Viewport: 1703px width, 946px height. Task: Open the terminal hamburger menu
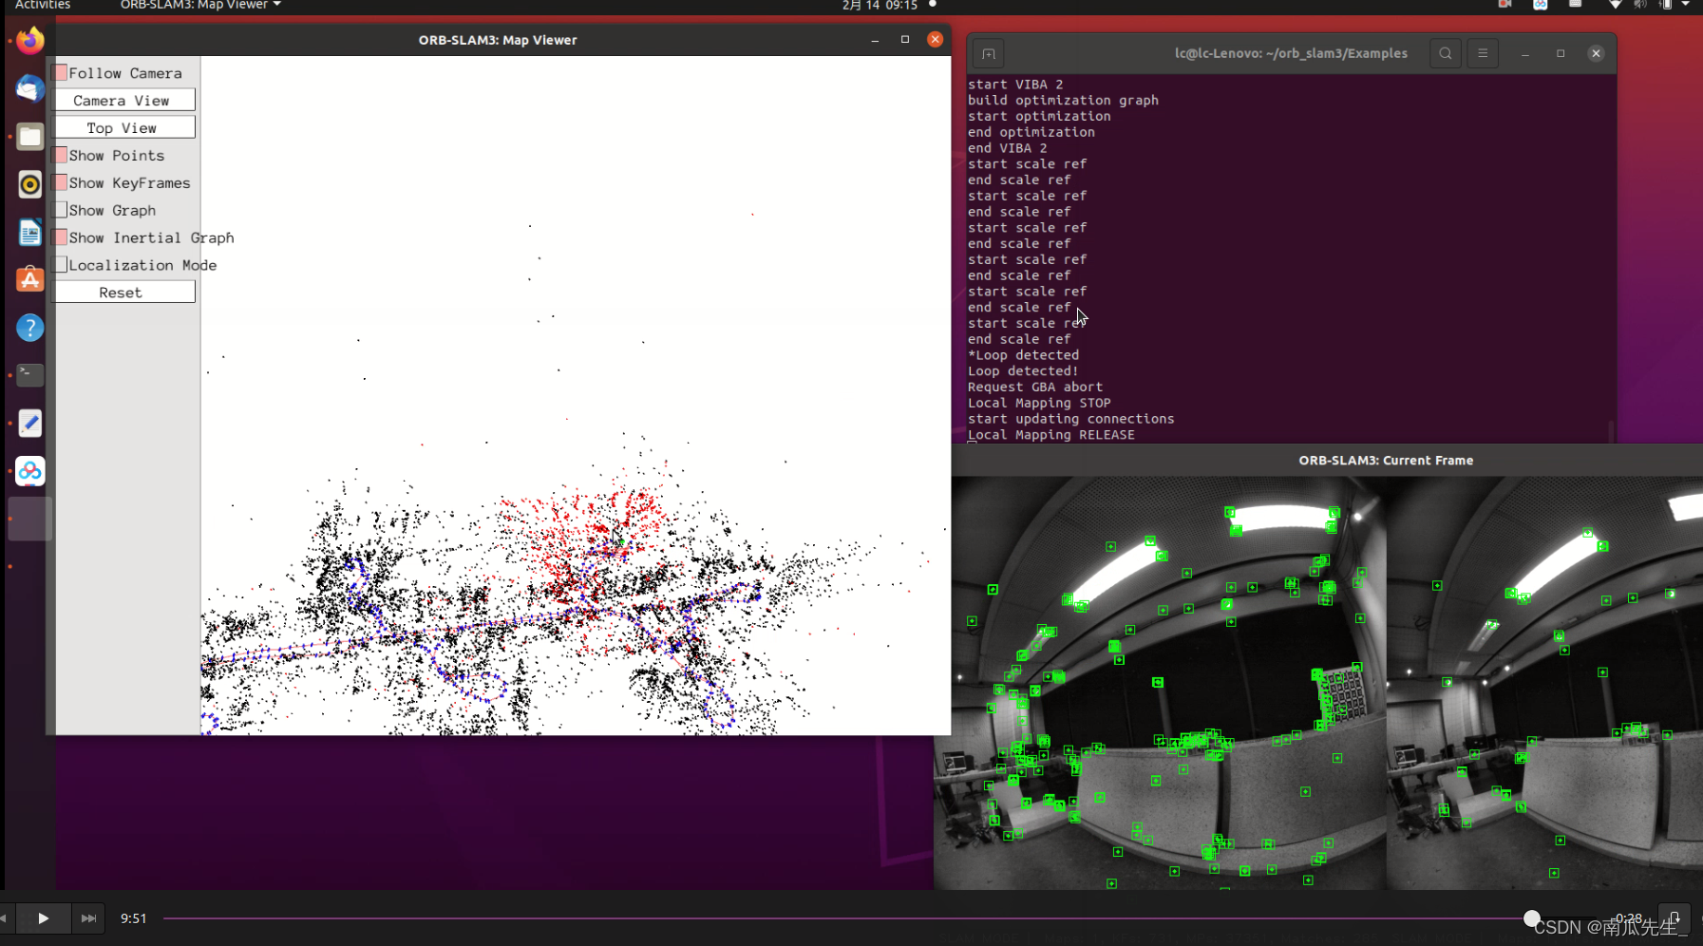1483,53
